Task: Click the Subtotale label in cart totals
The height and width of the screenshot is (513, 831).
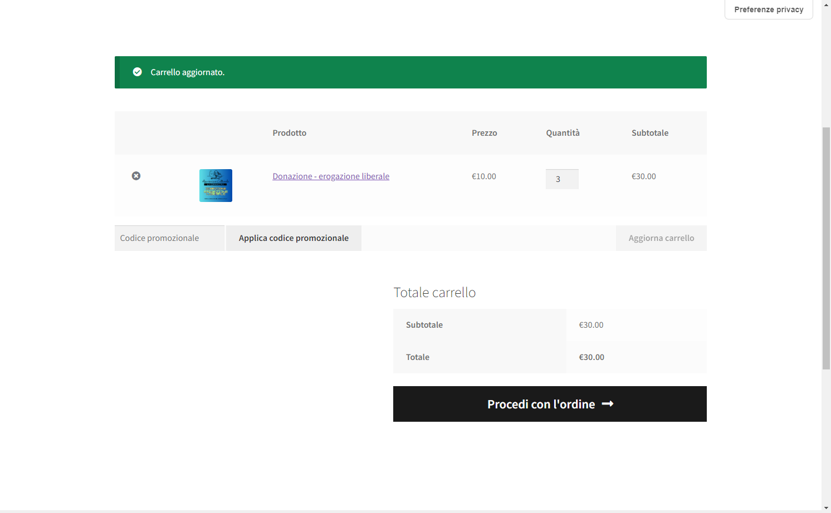Action: pos(424,325)
